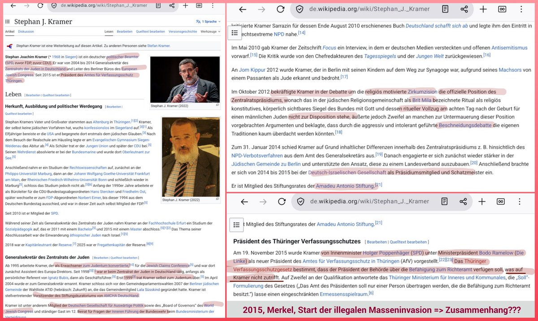This screenshot has height=321, width=538.
Task: Open the Bearbeiten tab beside Lesen
Action: pos(125,32)
